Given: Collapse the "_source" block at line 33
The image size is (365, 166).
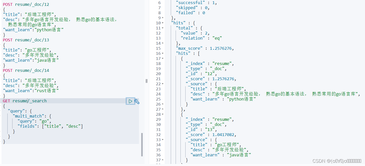Looking at the screenshot, I should point(163,140).
